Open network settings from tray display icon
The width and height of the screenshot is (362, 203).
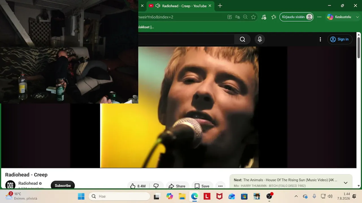[x=323, y=196]
